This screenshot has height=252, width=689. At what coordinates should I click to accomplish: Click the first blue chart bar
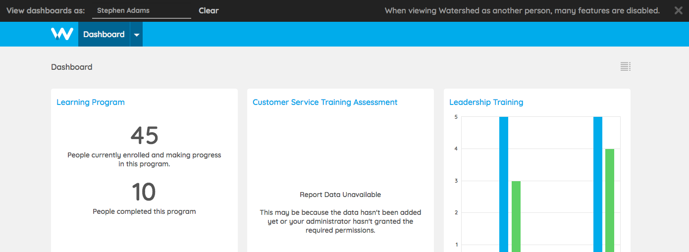pos(504,184)
